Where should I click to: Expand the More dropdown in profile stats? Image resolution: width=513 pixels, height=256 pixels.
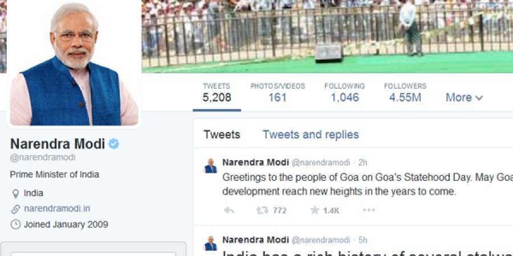coord(464,97)
